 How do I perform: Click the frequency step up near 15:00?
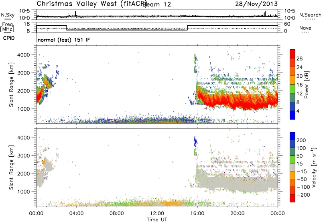pyautogui.click(x=187, y=28)
